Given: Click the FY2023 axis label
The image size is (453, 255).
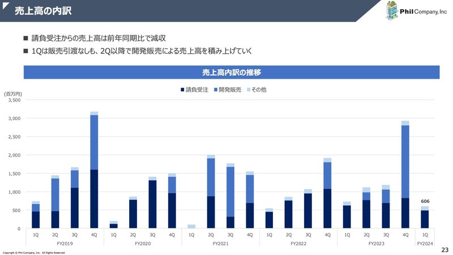Looking at the screenshot, I should tap(376, 244).
